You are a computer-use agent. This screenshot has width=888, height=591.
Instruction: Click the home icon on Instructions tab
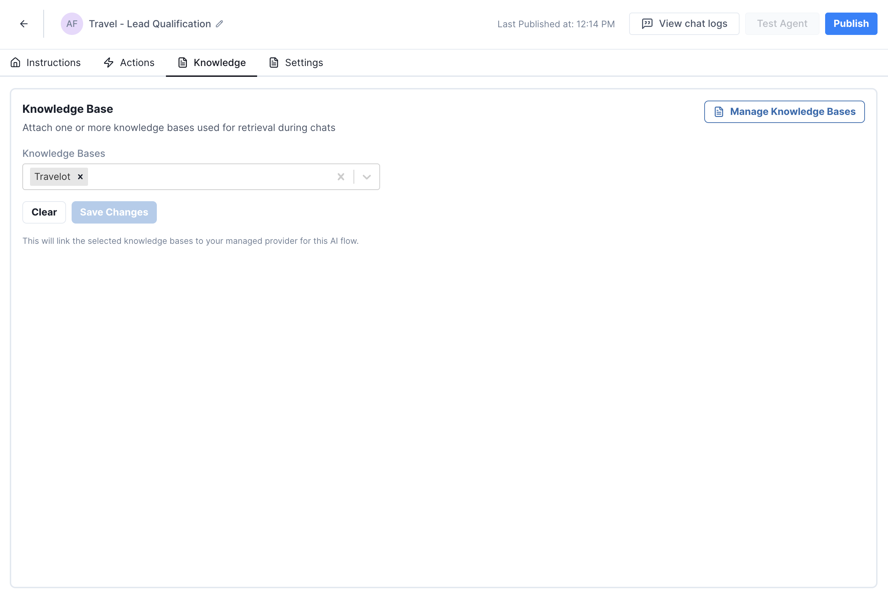(15, 63)
